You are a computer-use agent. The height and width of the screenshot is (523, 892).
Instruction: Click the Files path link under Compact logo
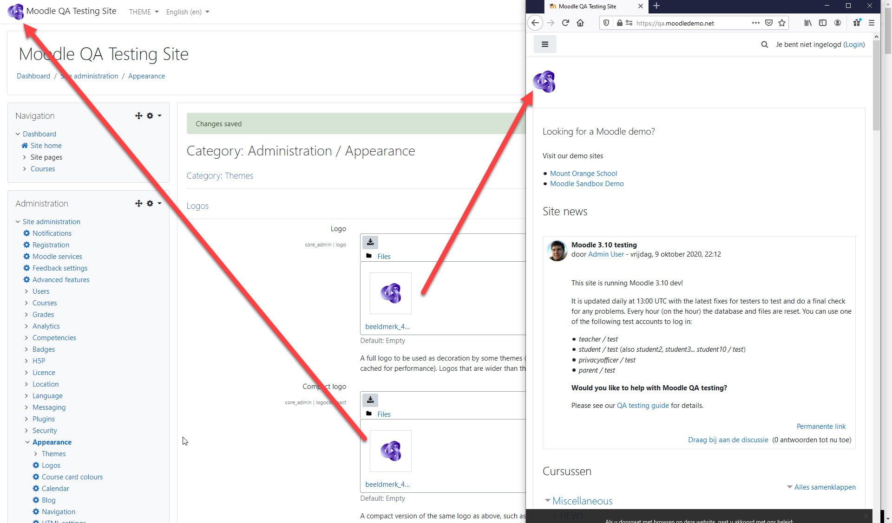pyautogui.click(x=384, y=414)
